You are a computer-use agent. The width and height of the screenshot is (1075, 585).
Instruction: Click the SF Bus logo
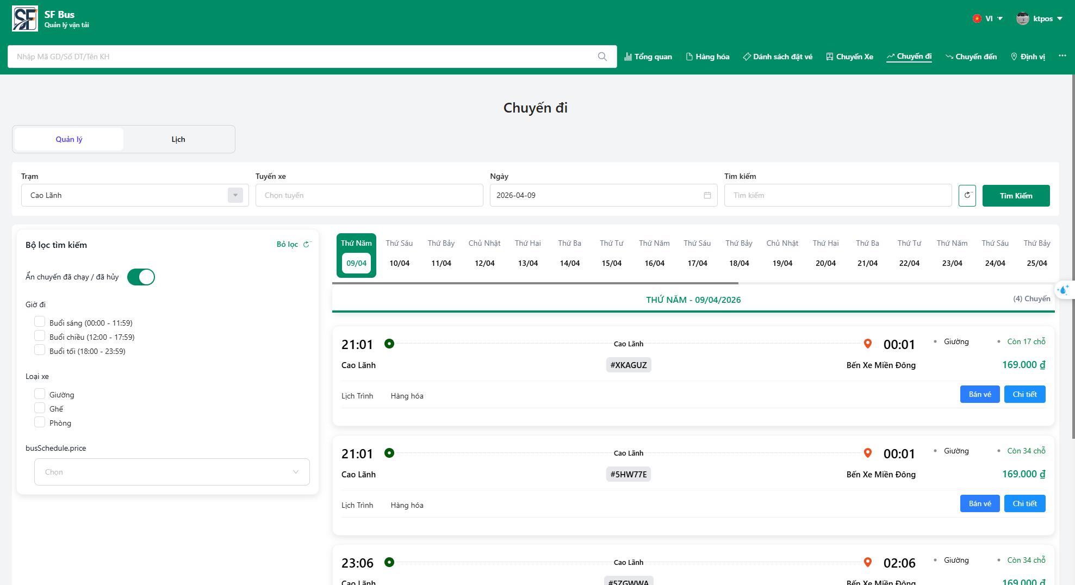click(x=25, y=19)
